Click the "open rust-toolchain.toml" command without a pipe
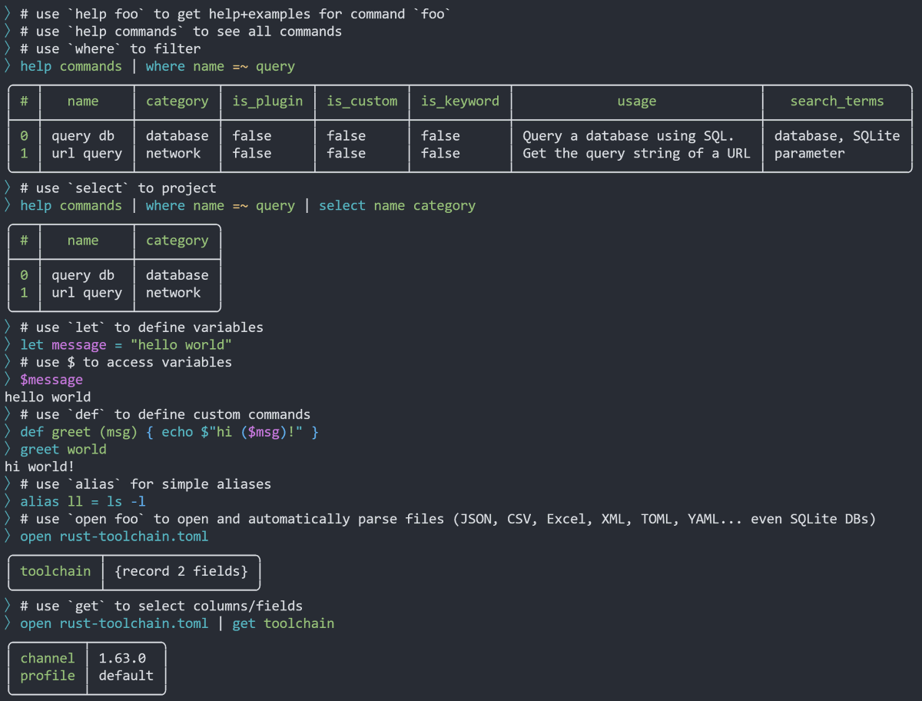This screenshot has width=922, height=701. [114, 536]
